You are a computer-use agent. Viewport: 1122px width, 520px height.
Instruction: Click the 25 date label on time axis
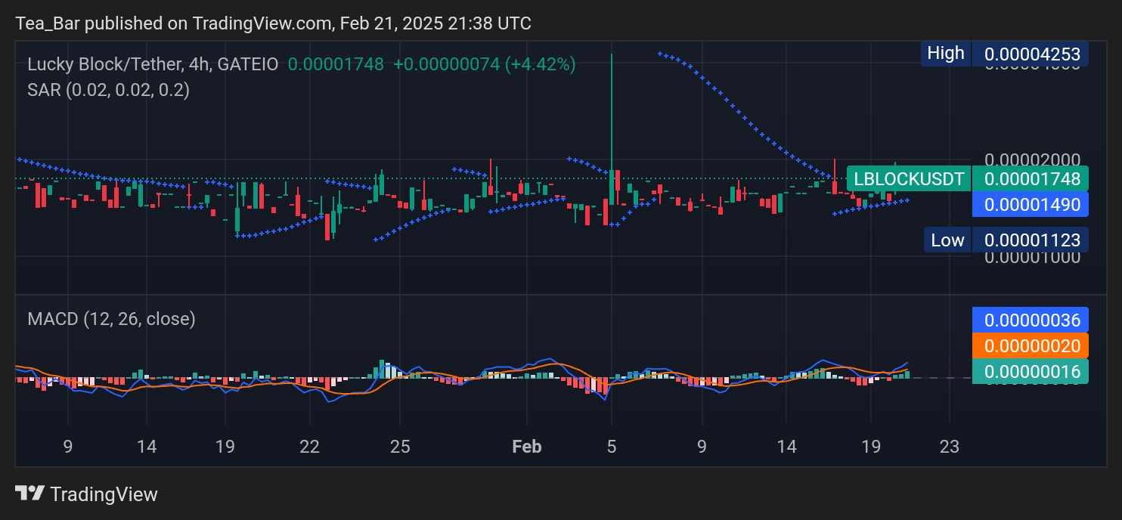[400, 447]
